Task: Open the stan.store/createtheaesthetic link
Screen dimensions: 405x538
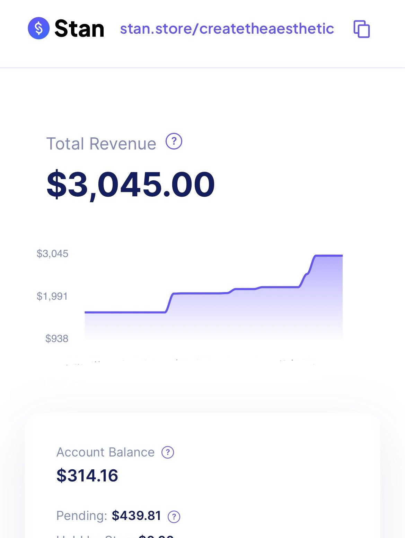Action: (227, 29)
